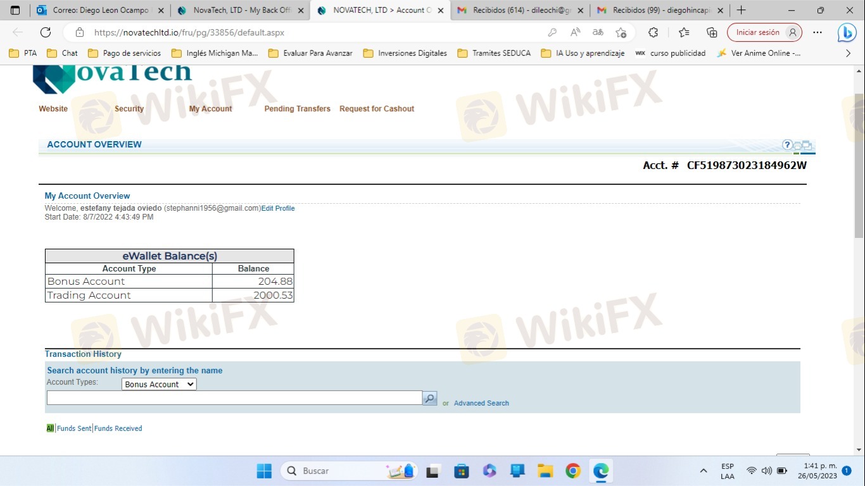Open Windows Start menu
Image resolution: width=865 pixels, height=486 pixels.
click(264, 471)
